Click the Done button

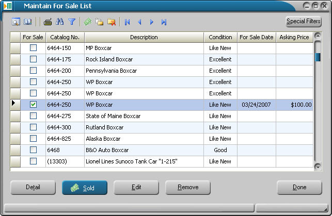point(299,188)
